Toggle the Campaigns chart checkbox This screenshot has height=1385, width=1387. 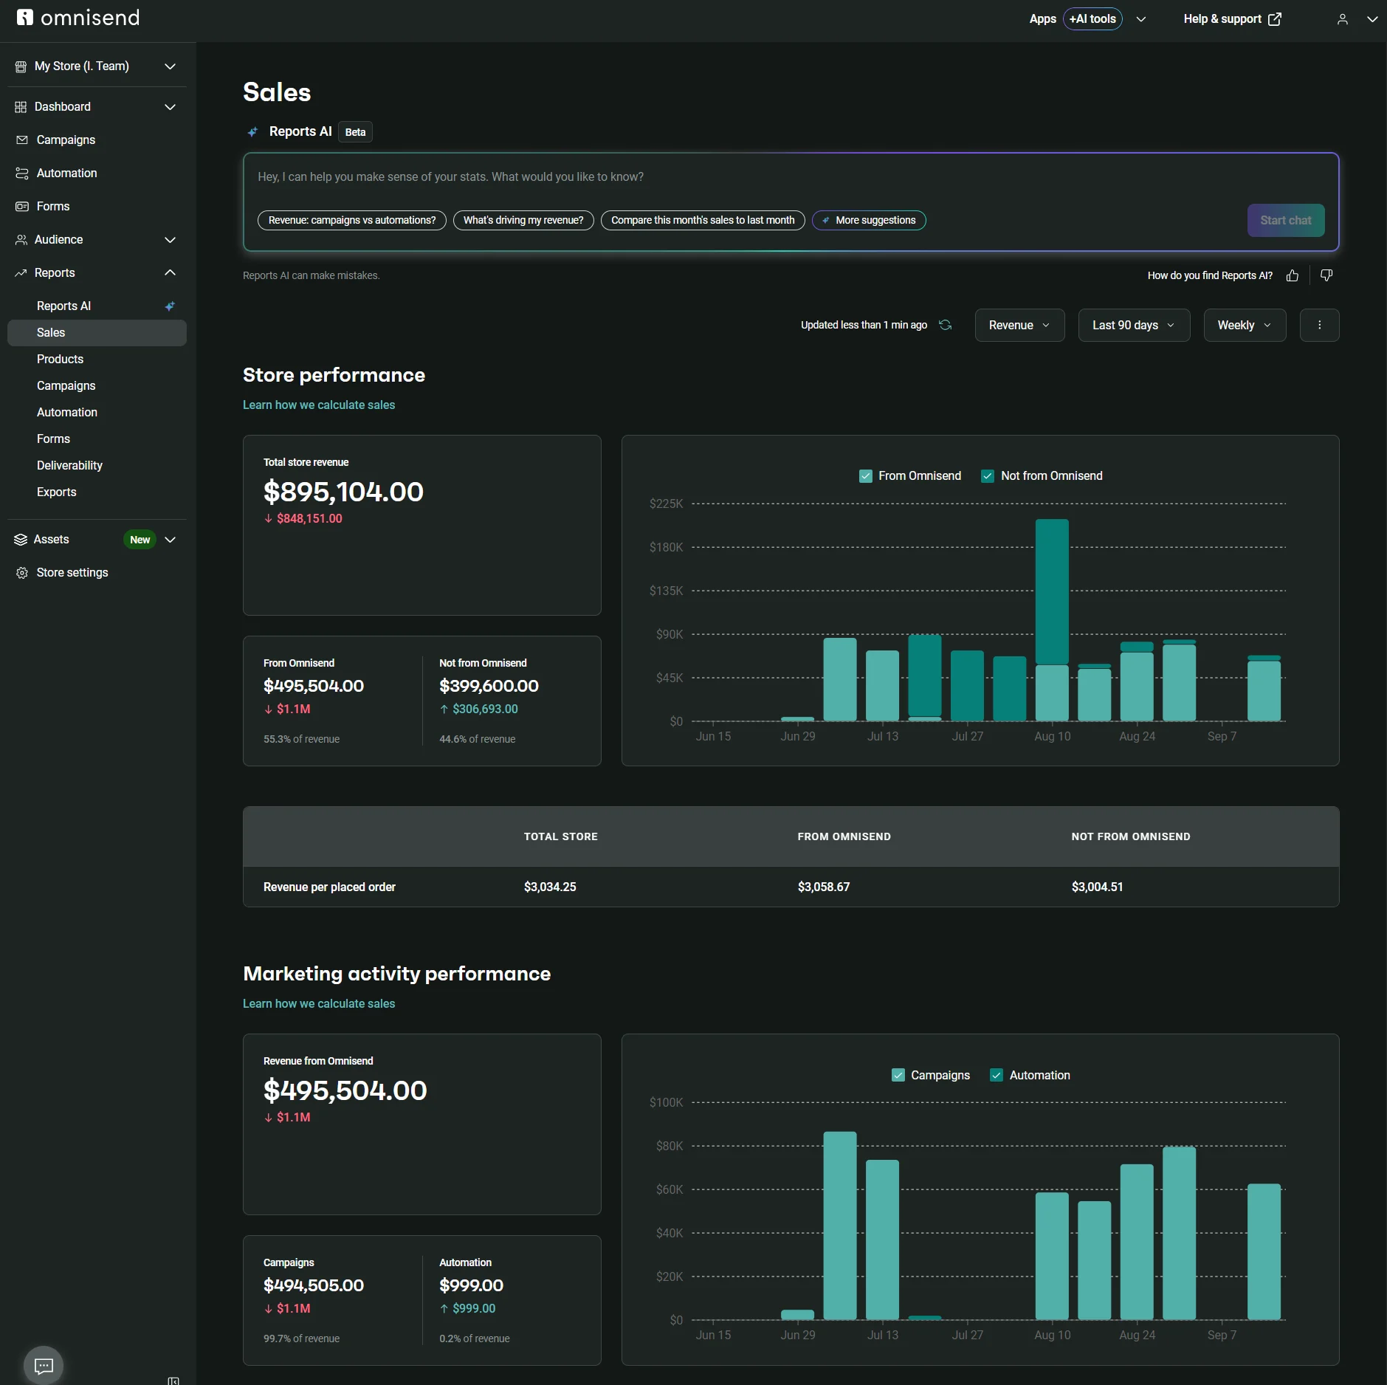pos(898,1075)
